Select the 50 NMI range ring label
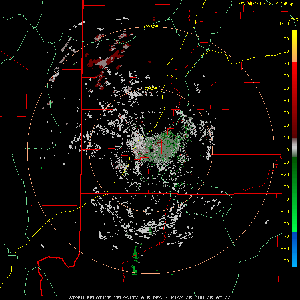The height and width of the screenshot is (300, 300). point(151,88)
